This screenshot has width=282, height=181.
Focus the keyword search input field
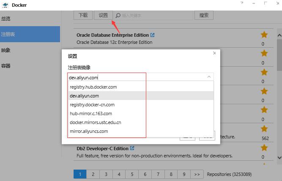point(153,16)
